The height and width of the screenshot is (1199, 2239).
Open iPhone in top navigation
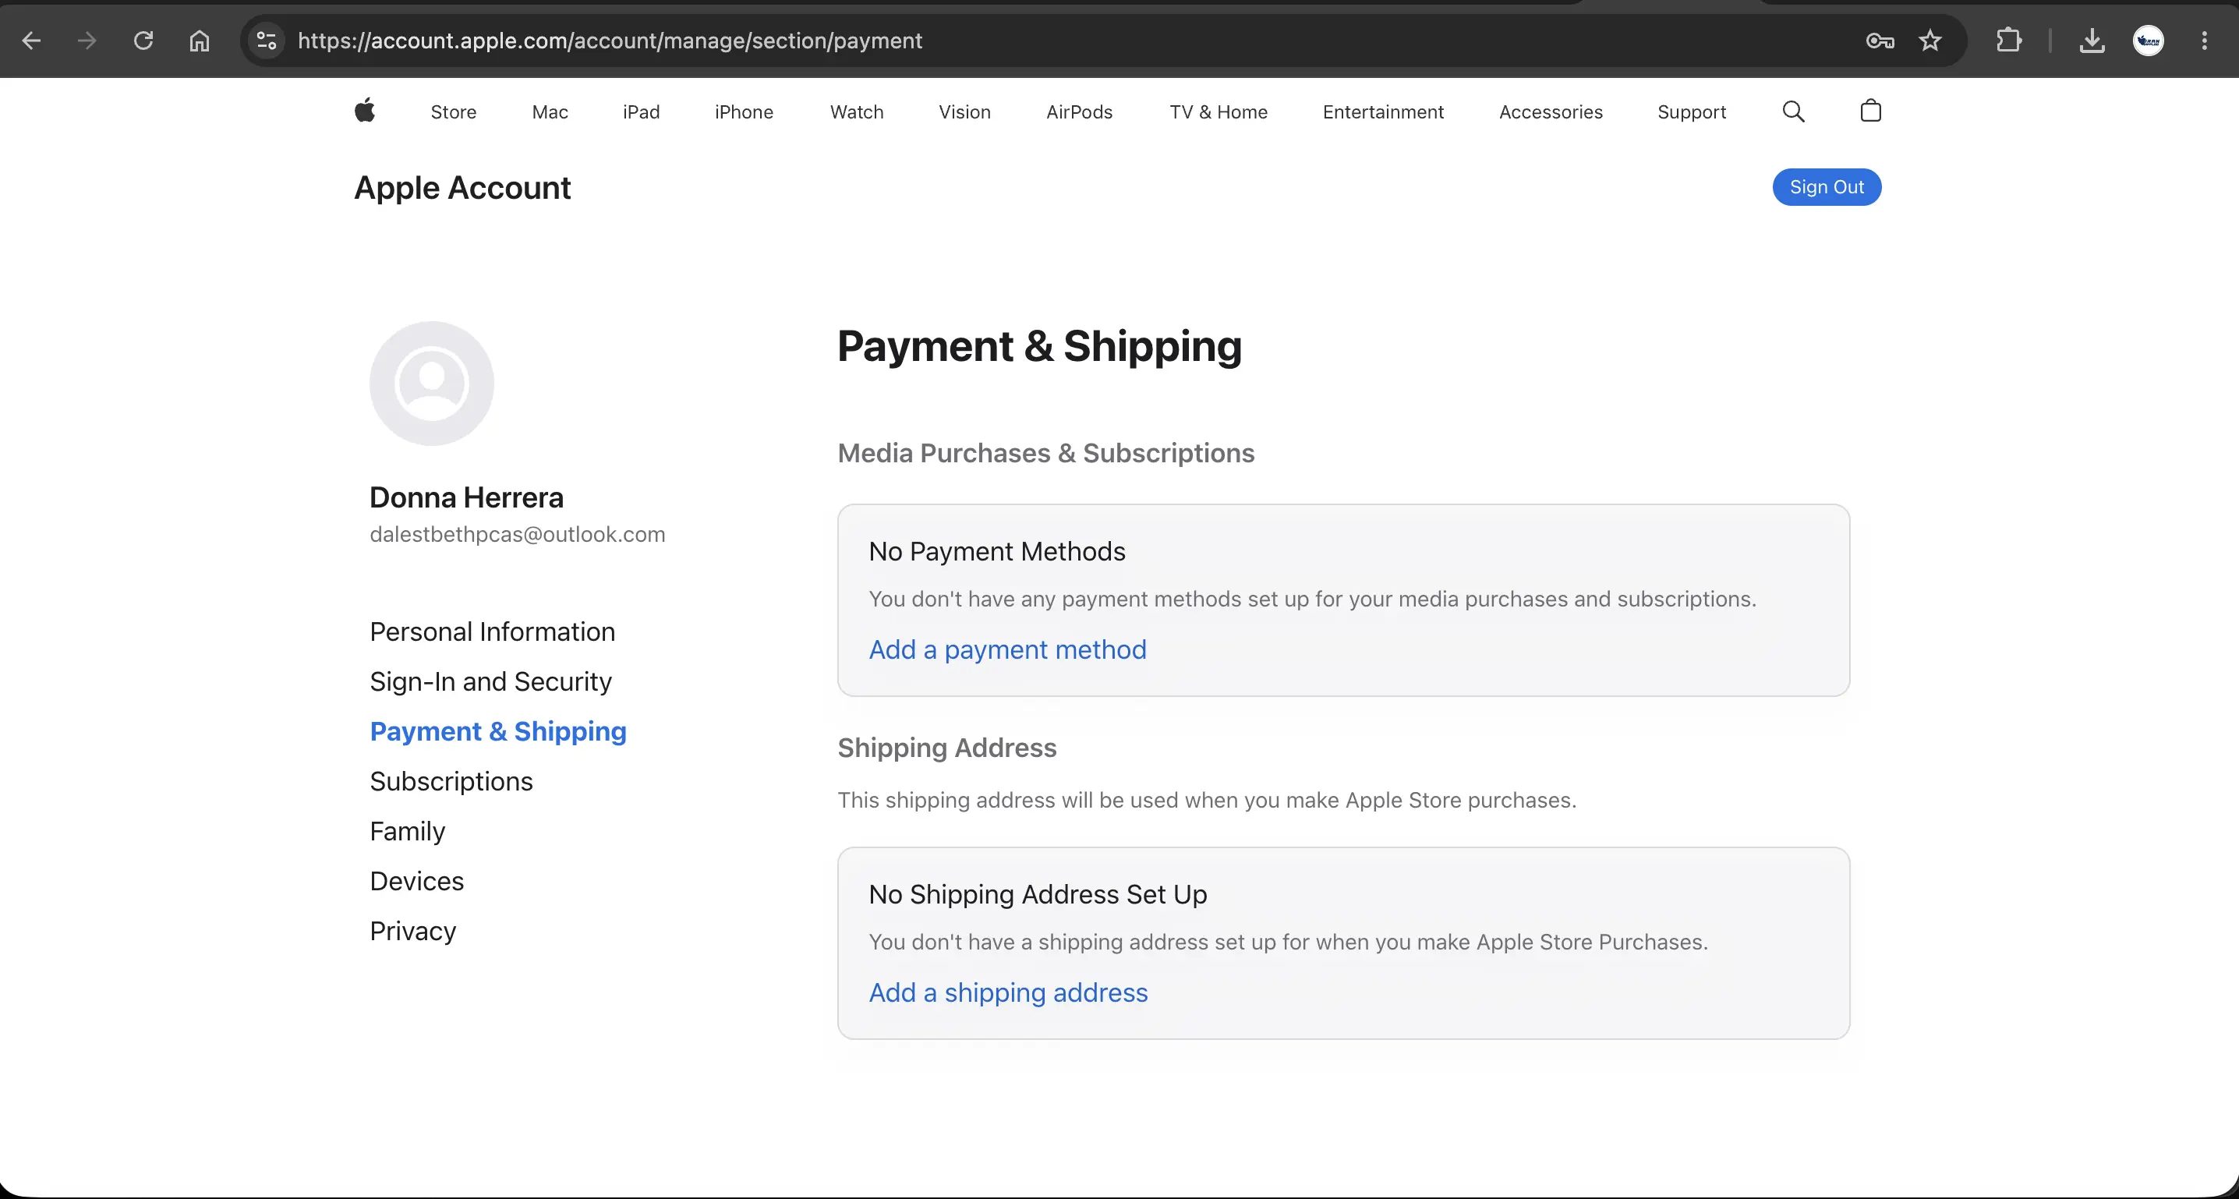pos(744,112)
